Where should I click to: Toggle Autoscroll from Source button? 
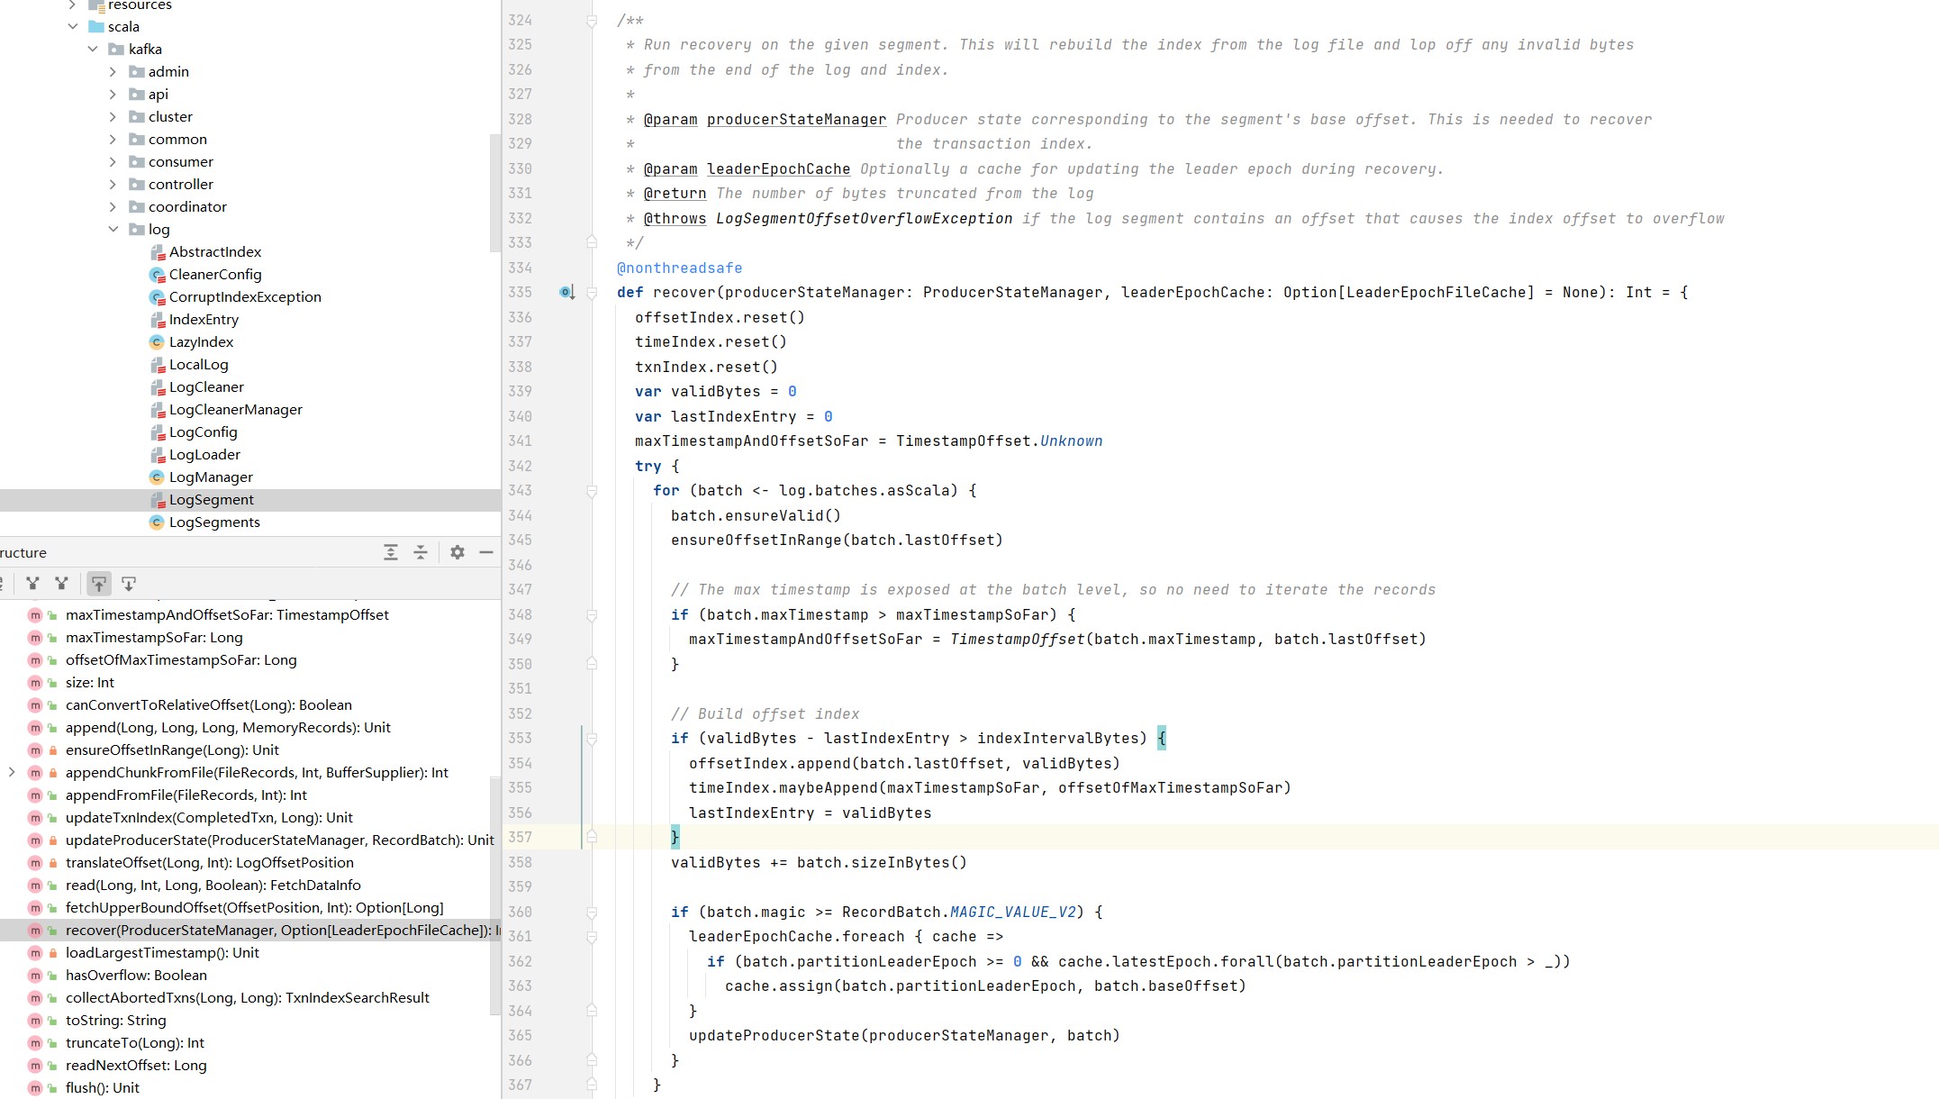(x=129, y=584)
